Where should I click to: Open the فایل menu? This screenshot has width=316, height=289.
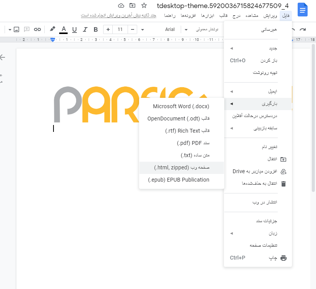point(285,16)
